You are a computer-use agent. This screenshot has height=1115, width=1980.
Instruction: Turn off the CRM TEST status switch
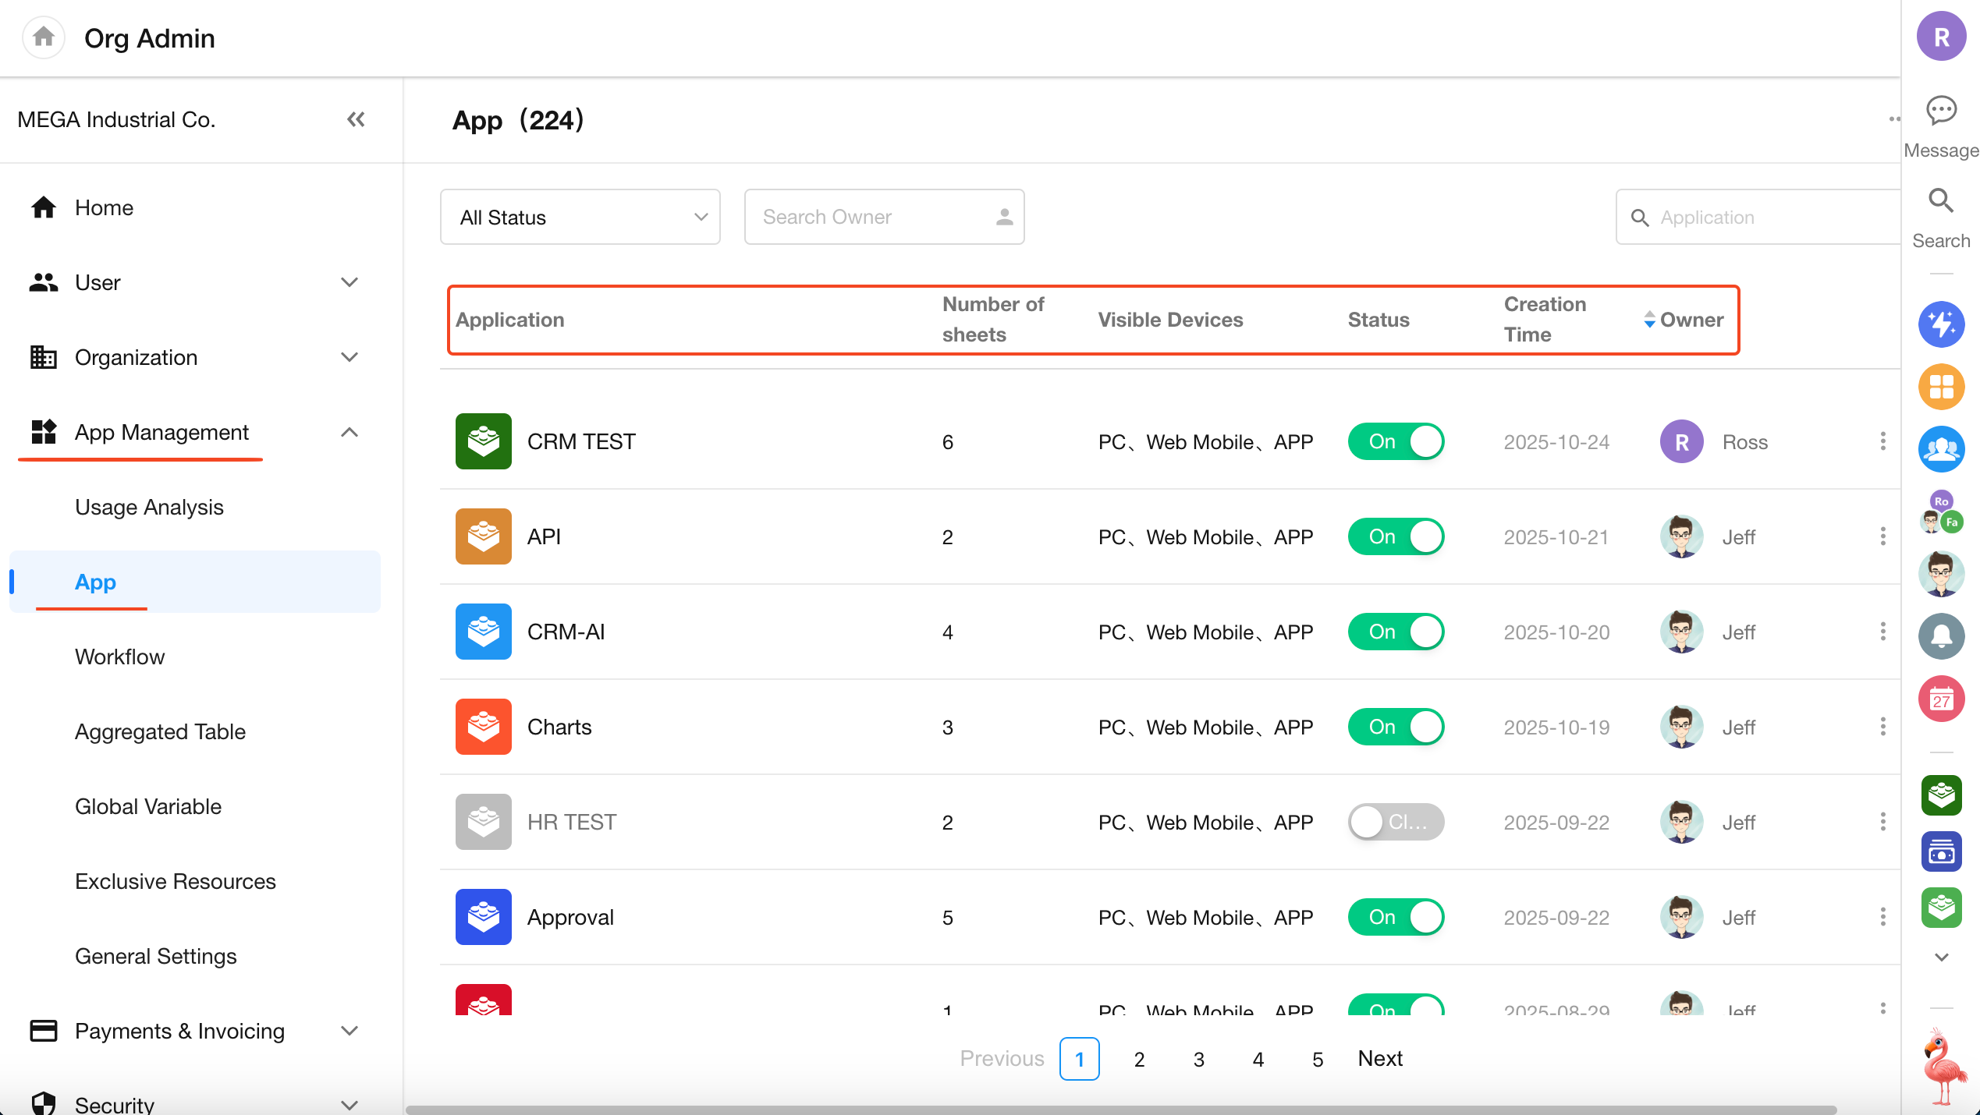click(1396, 441)
